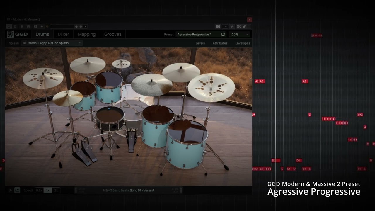Viewport: 375px width, 211px height.
Task: Select the D1 MIDI note on playhead
Action: 276,161
